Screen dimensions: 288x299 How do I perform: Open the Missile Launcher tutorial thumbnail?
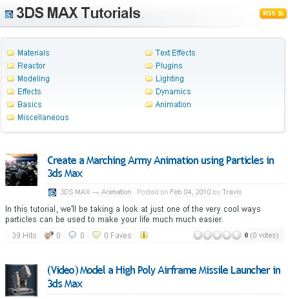(21, 280)
